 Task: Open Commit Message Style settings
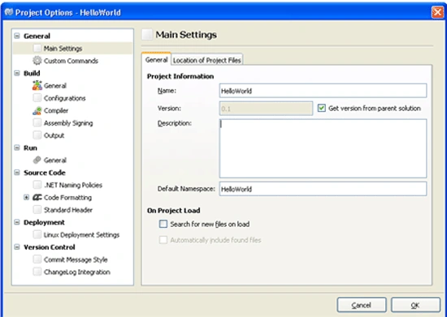76,259
